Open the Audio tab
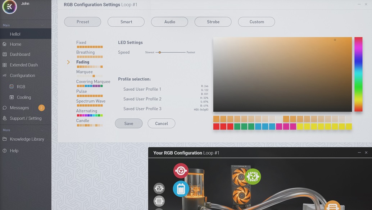The width and height of the screenshot is (372, 210). (x=169, y=22)
